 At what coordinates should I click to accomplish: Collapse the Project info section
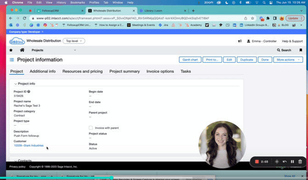pos(16,84)
